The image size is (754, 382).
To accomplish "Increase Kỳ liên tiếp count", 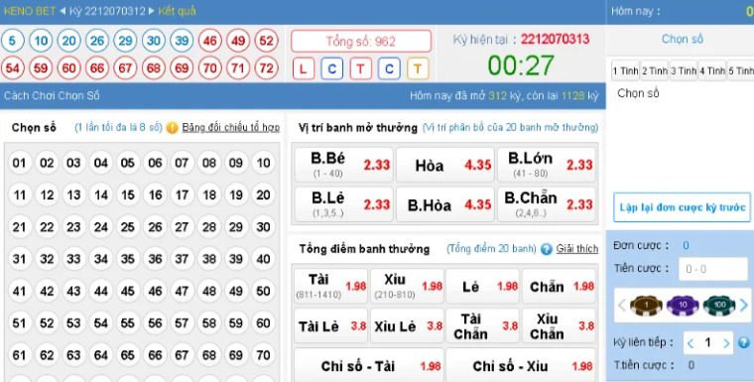I will click(726, 343).
